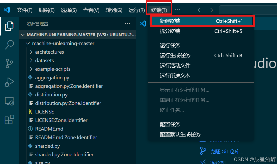Click the VS Code logo in the editor
This screenshot has width=277, height=164.
click(143, 24)
